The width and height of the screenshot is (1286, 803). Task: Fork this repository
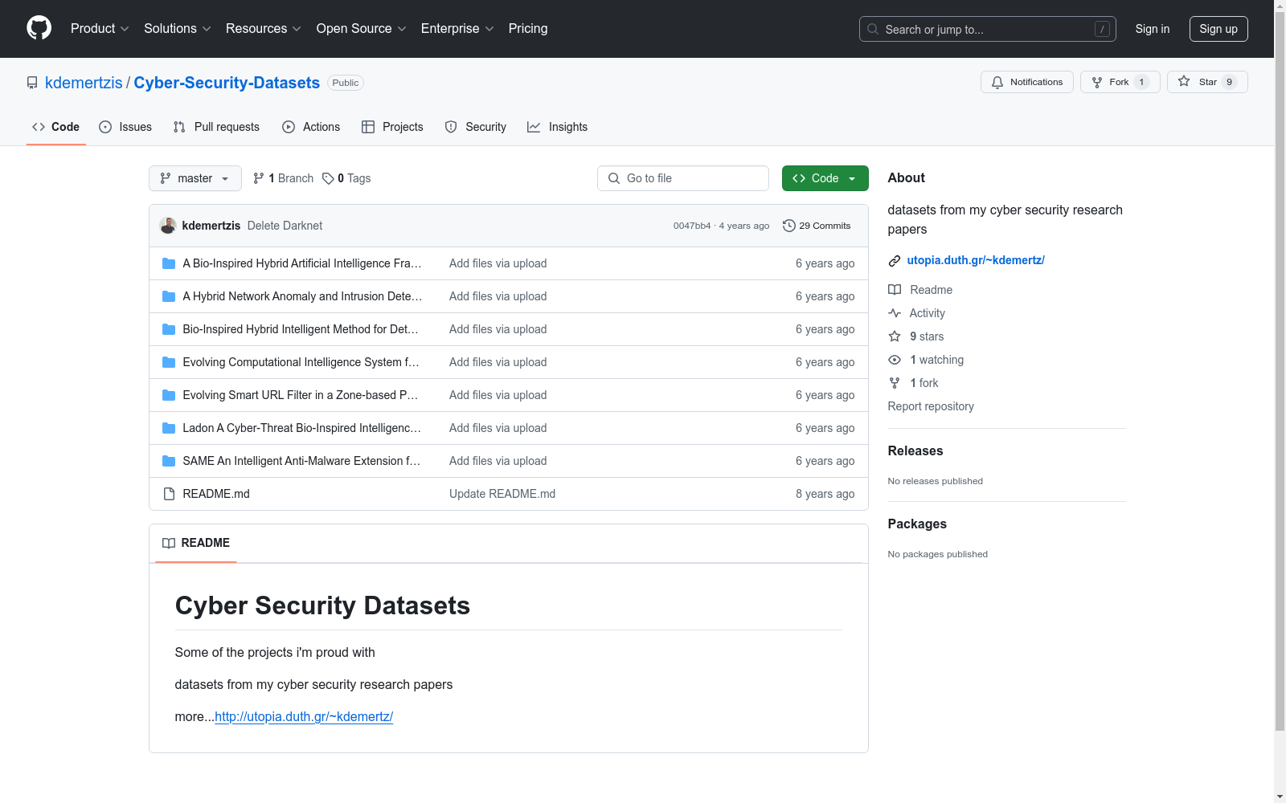point(1120,82)
